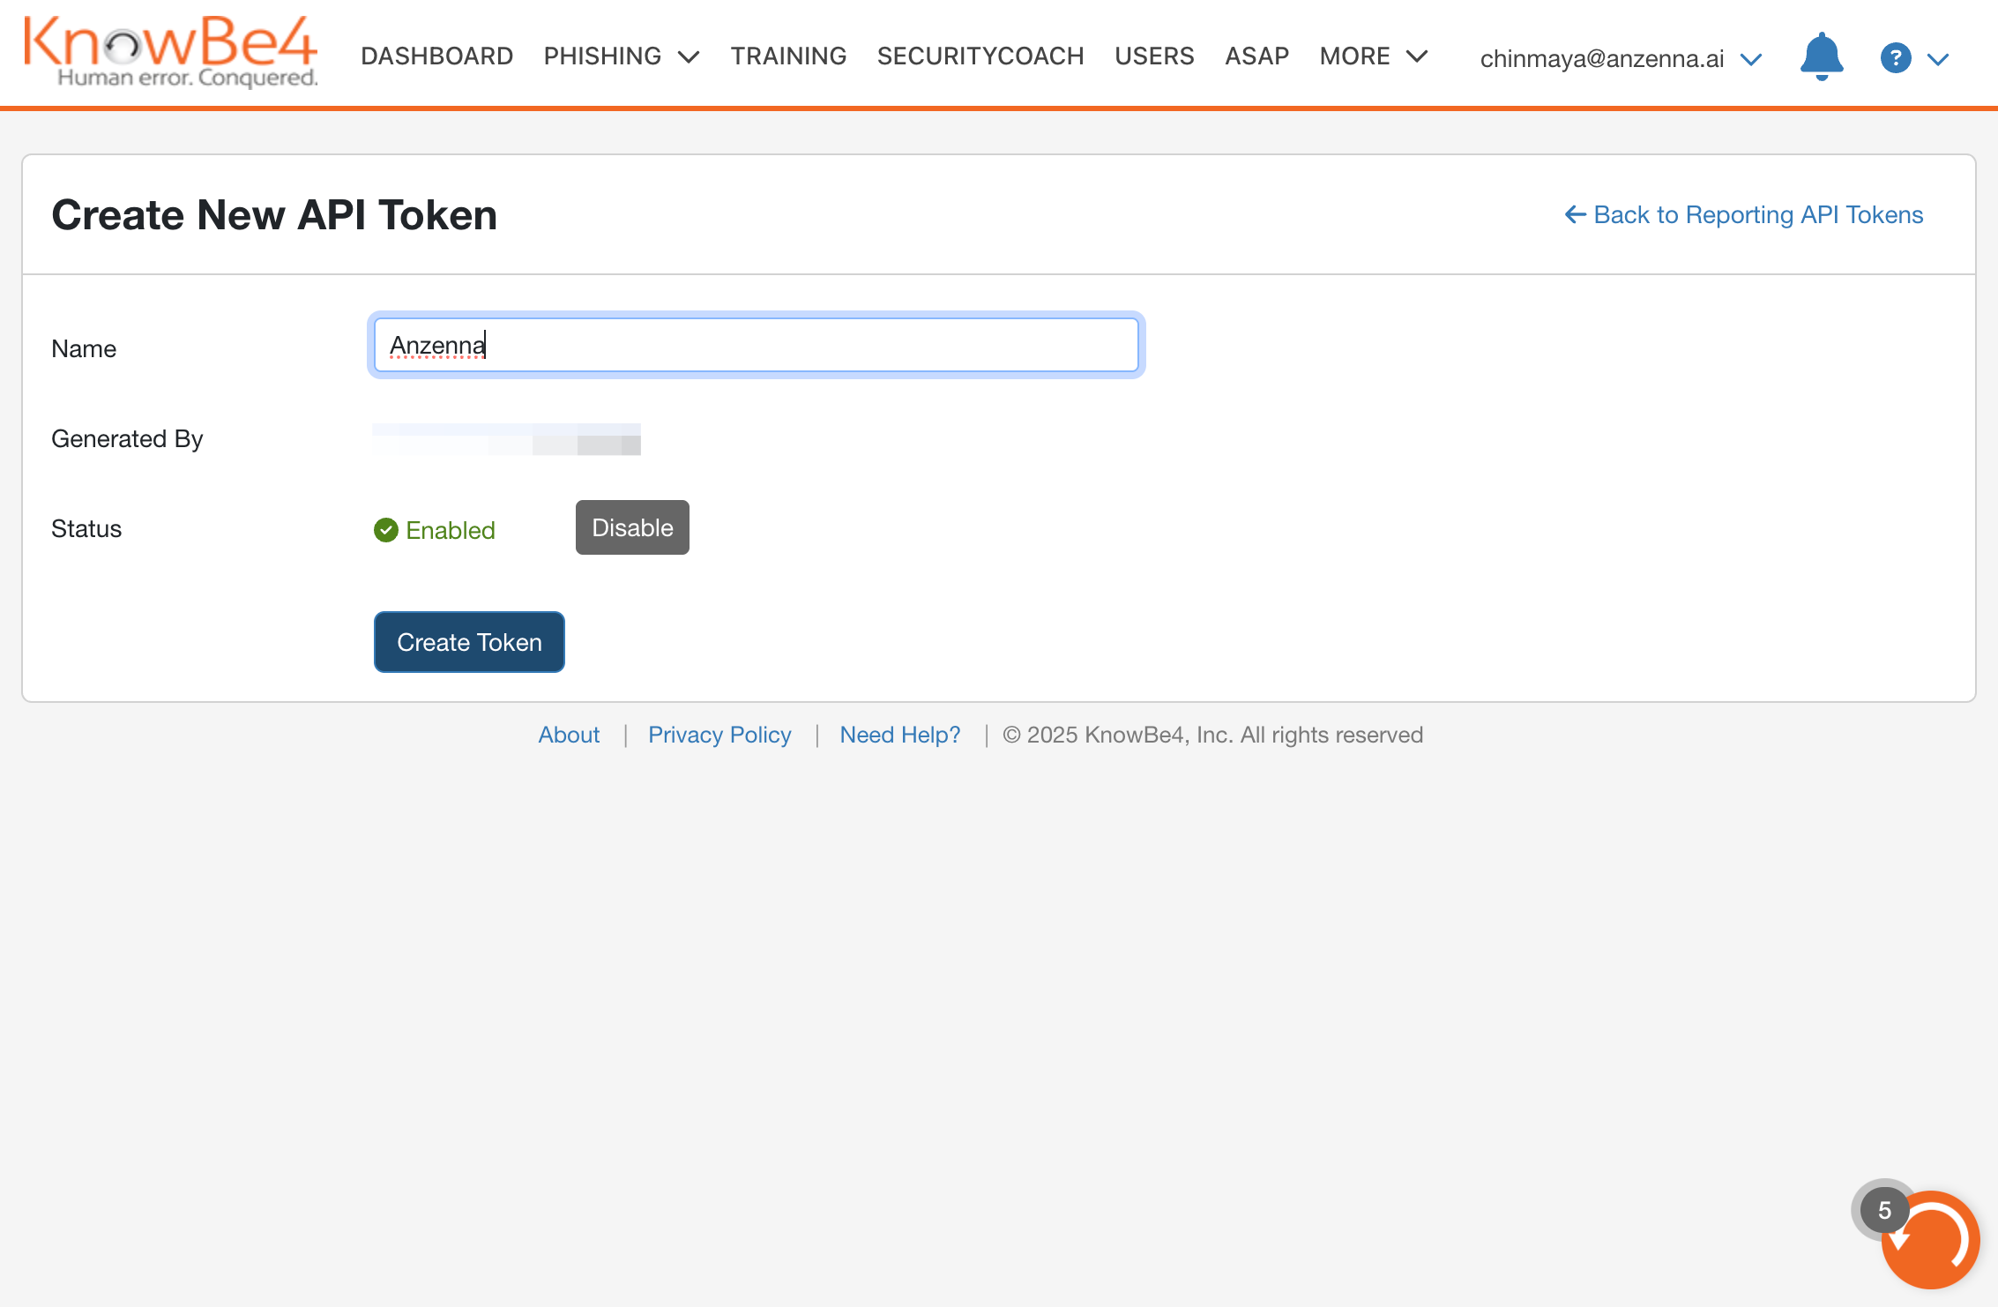Go to the Dashboard page

click(x=436, y=56)
